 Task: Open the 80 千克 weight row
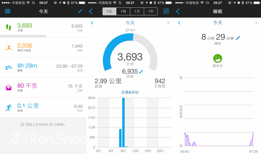point(43,87)
